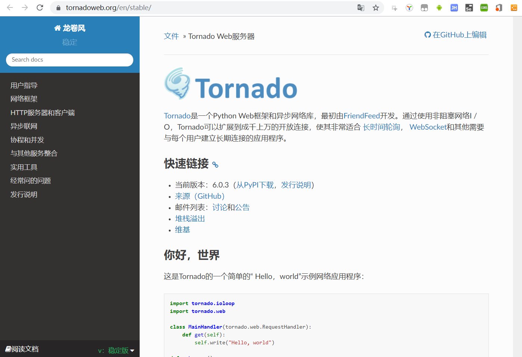Image resolution: width=522 pixels, height=357 pixels.
Task: Open 网络框架 sidebar section
Action: 24,99
